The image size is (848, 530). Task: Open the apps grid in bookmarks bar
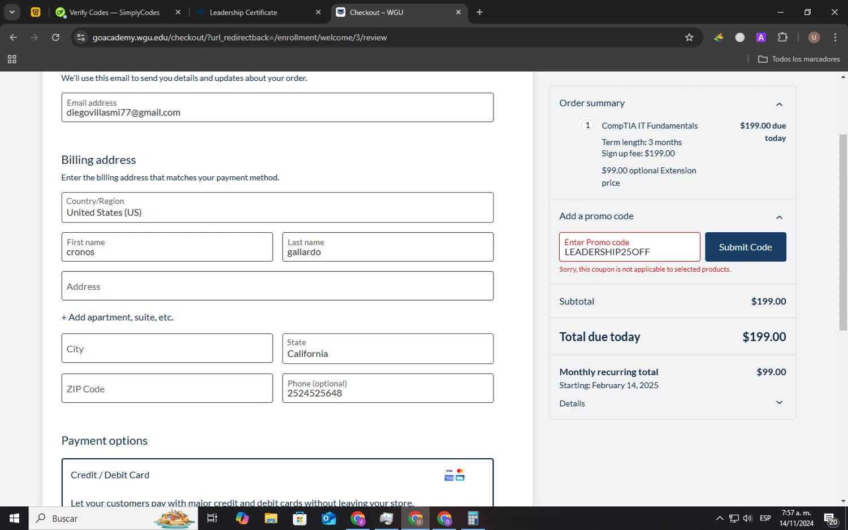[x=12, y=59]
